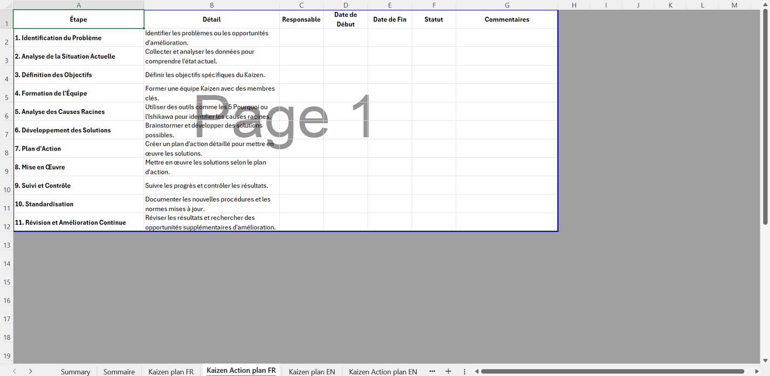
Task: Switch to the Kaizen plan EN sheet
Action: tap(312, 372)
